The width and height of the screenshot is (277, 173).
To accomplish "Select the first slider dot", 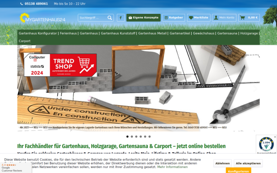I will pyautogui.click(x=127, y=137).
